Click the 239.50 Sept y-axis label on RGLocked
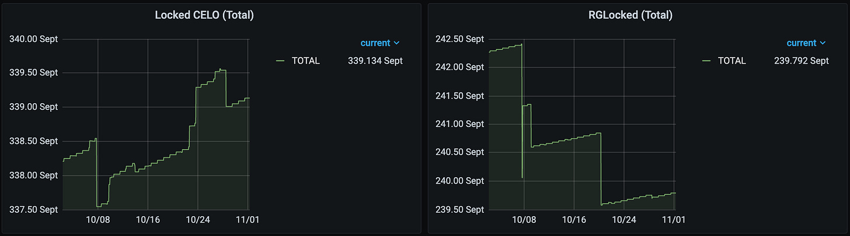 (460, 209)
